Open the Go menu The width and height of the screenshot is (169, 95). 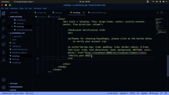tap(26, 8)
